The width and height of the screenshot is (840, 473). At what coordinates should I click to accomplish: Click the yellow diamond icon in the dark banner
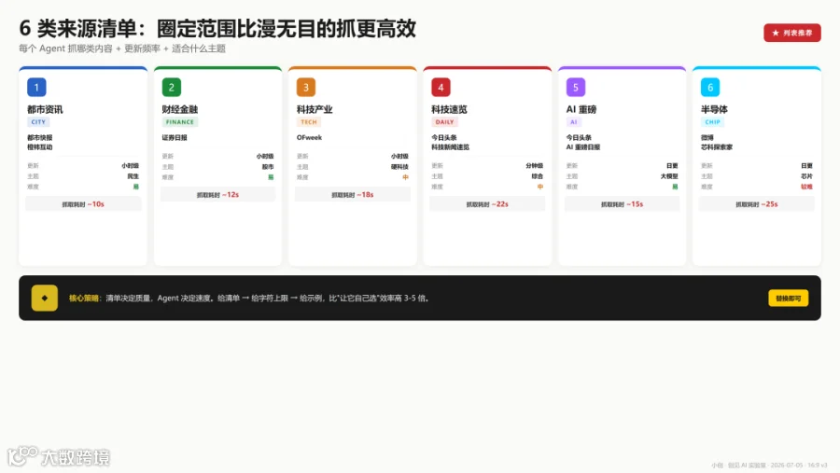[45, 298]
